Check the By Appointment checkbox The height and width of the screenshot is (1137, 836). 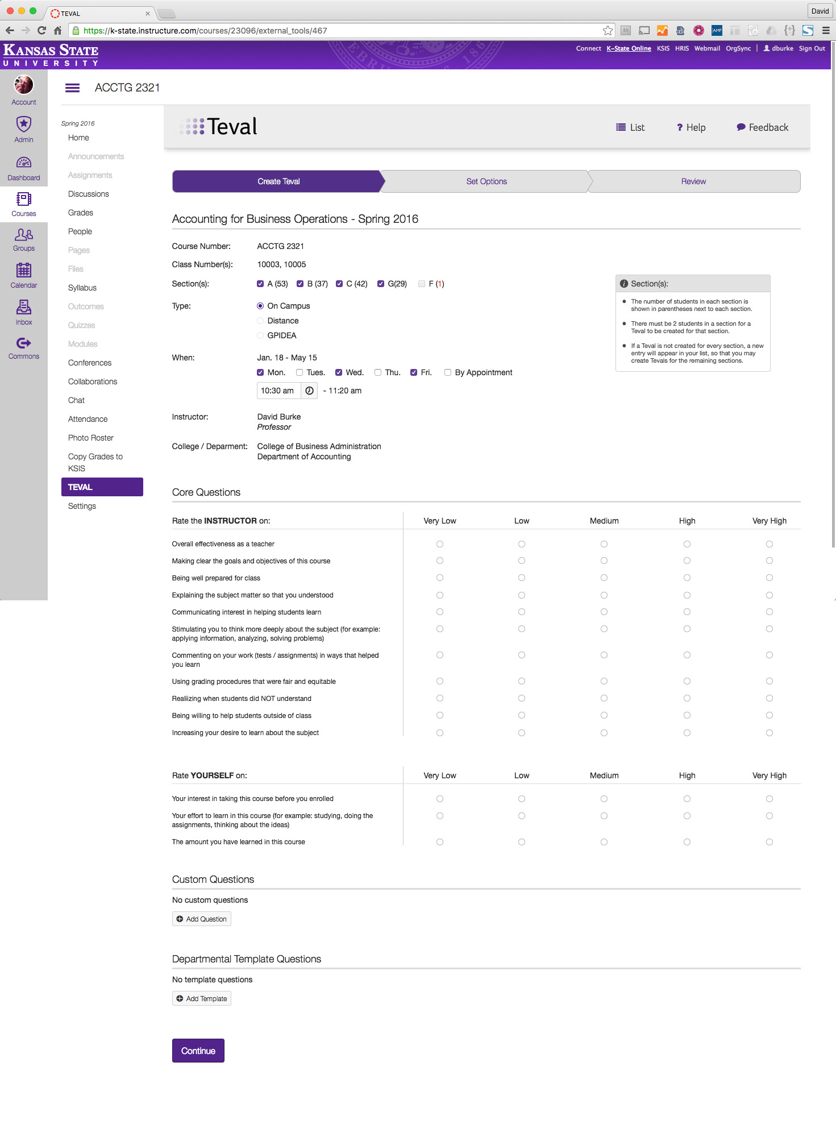point(448,372)
